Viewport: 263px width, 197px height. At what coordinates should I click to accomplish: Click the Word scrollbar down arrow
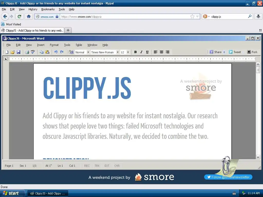[258, 157]
